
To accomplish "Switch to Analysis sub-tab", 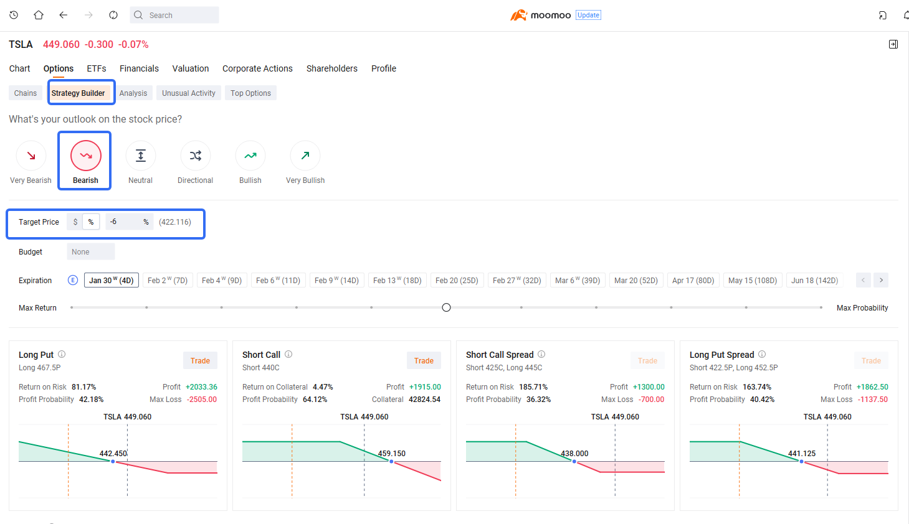I will click(x=133, y=93).
